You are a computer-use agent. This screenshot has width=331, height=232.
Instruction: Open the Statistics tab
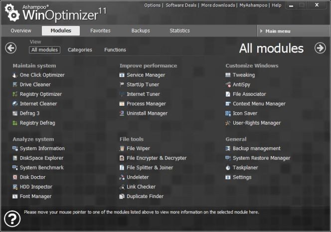pyautogui.click(x=179, y=30)
